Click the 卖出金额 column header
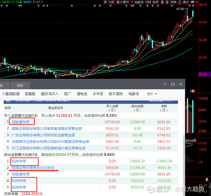This screenshot has height=196, width=211. [x=137, y=108]
